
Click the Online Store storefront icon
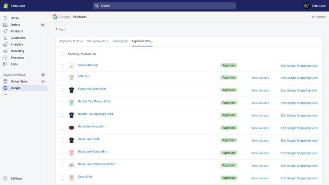click(x=5, y=81)
